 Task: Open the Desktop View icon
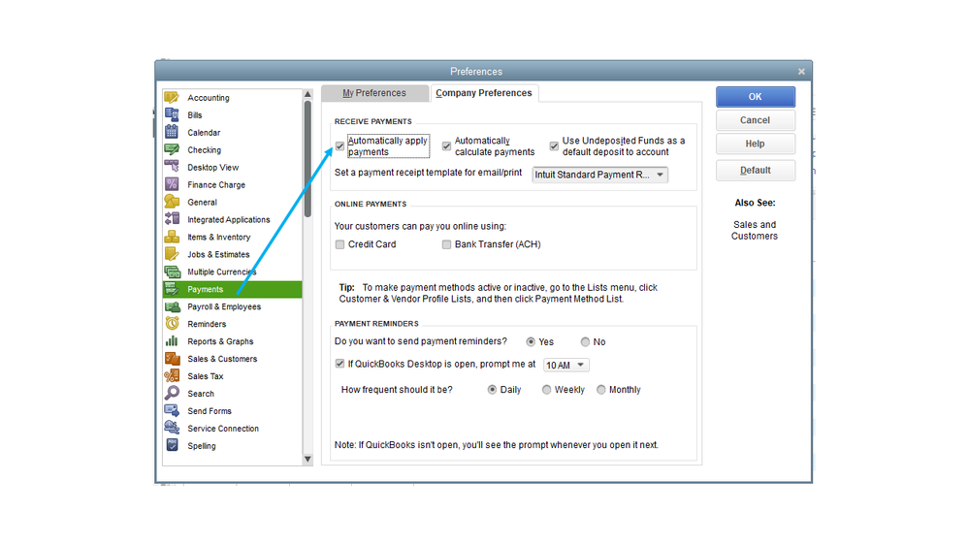click(172, 167)
